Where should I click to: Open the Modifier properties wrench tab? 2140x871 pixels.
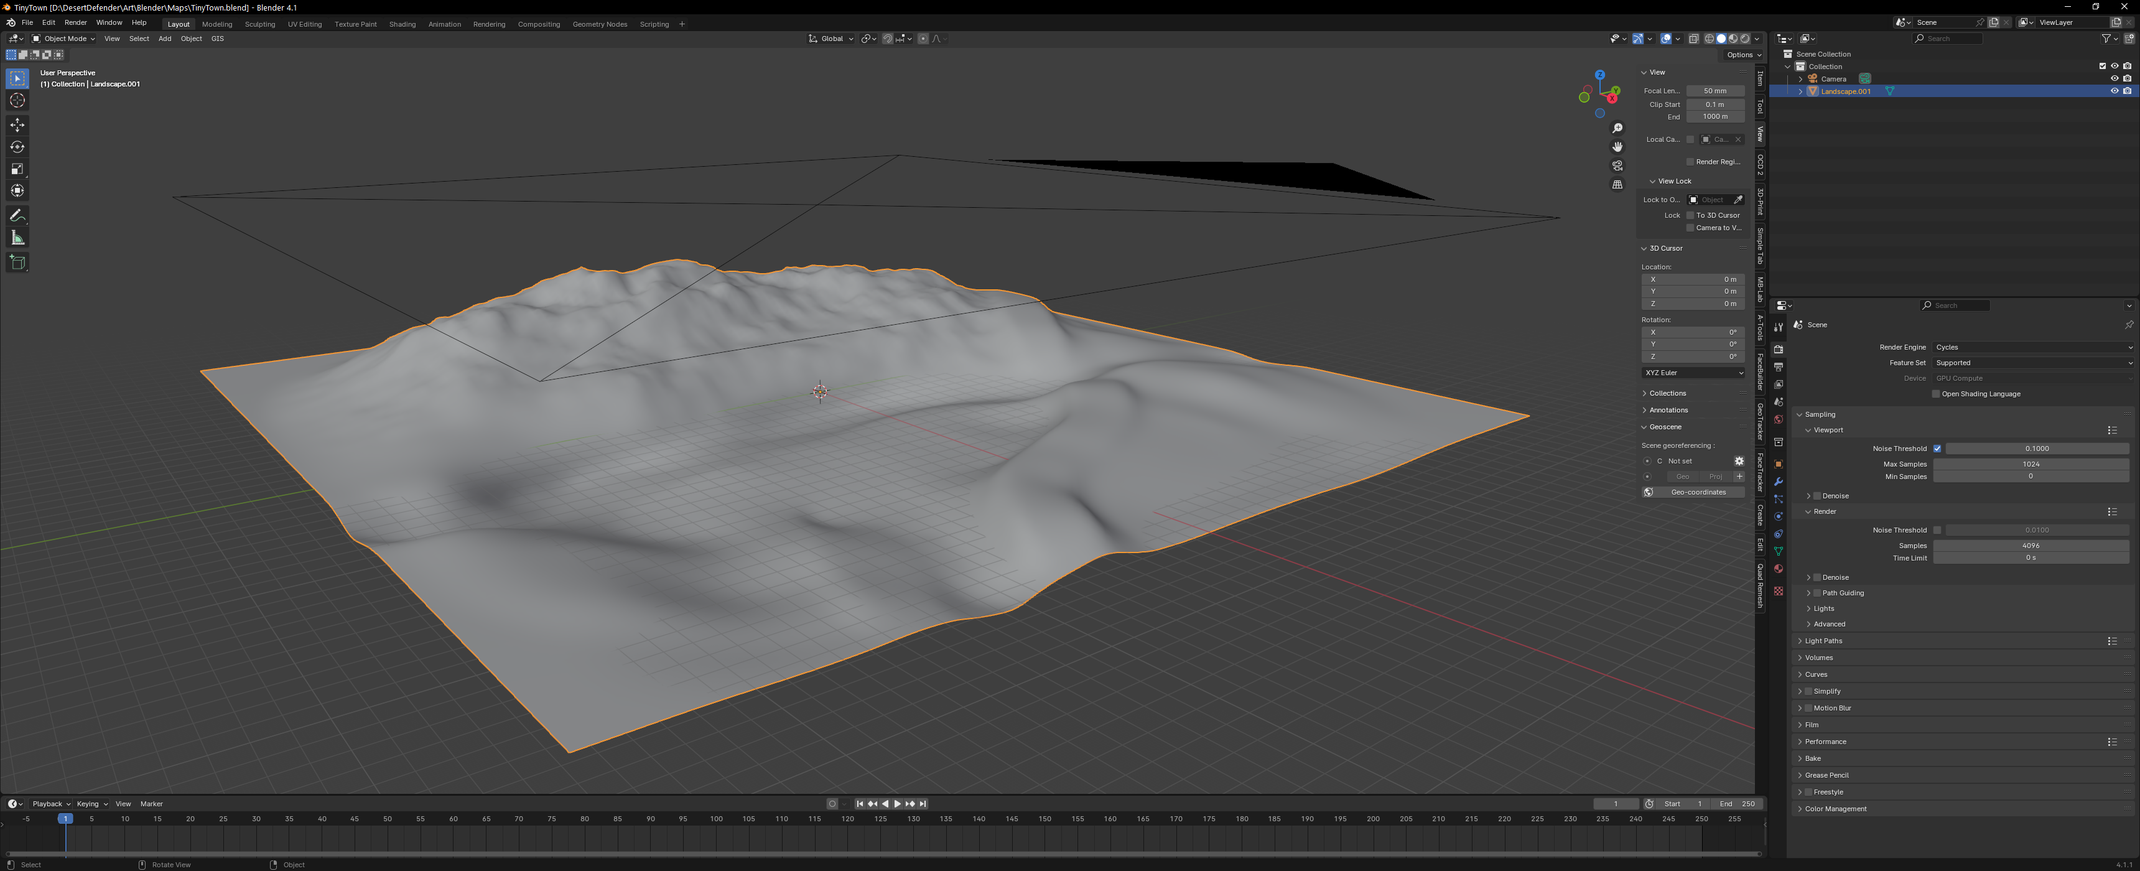(1778, 482)
